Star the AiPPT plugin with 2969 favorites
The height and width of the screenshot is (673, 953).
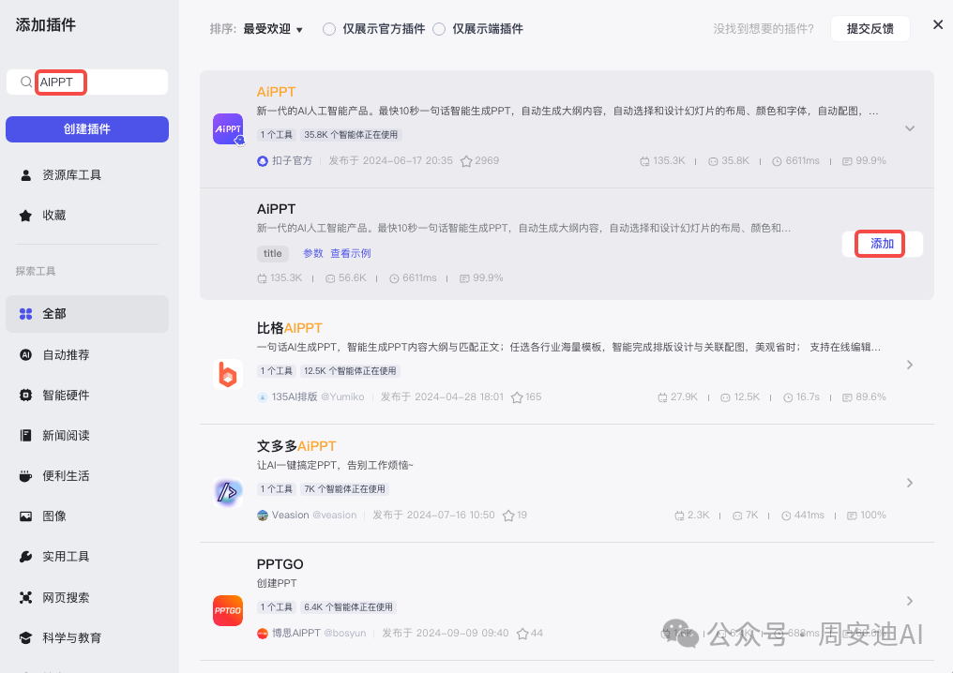(466, 161)
